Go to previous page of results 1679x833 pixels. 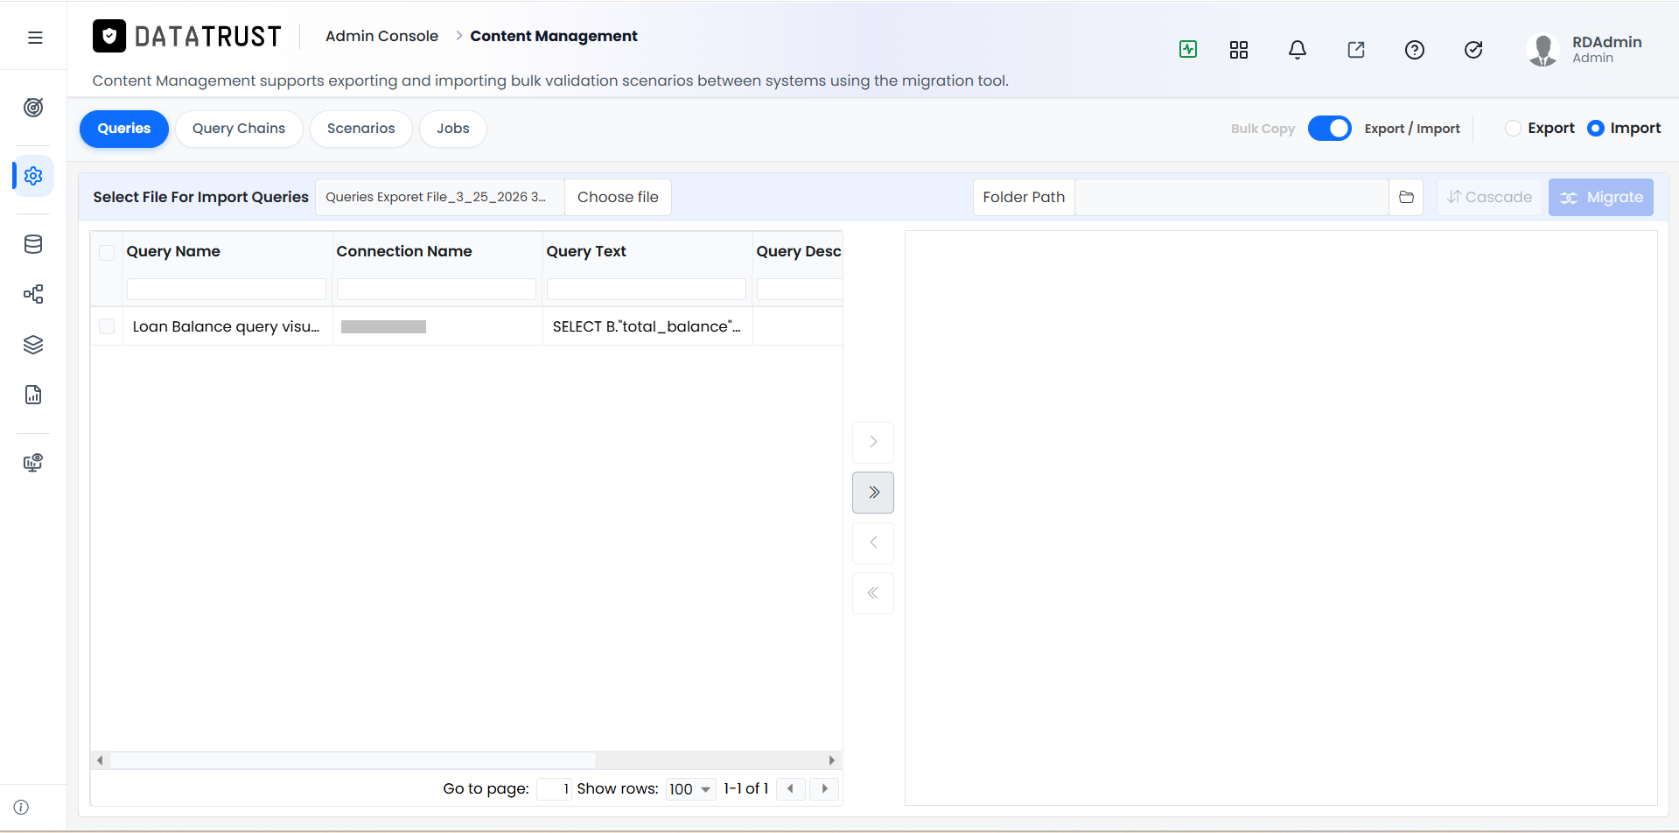[x=790, y=788]
